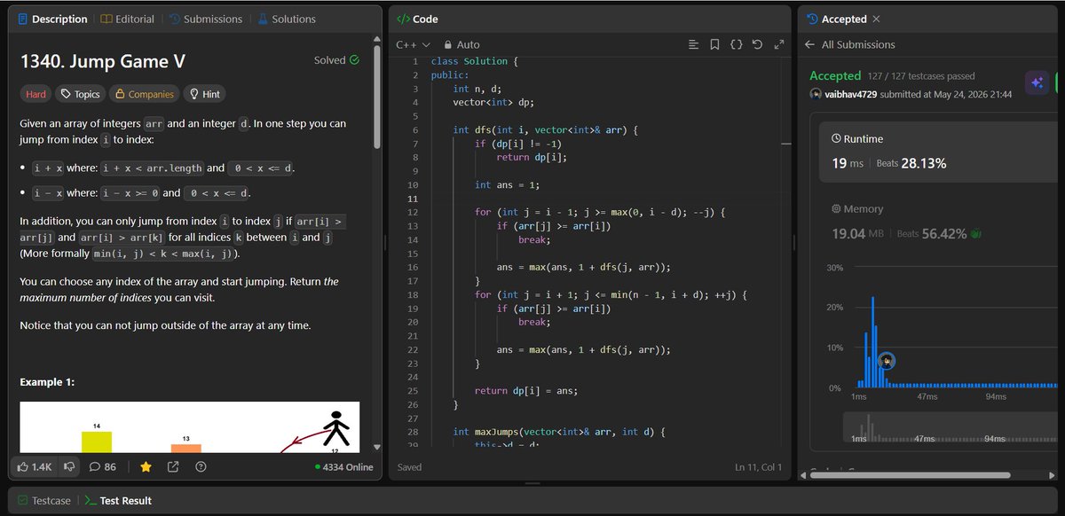This screenshot has height=516, width=1065.
Task: Open the Testcase tab
Action: tap(43, 500)
